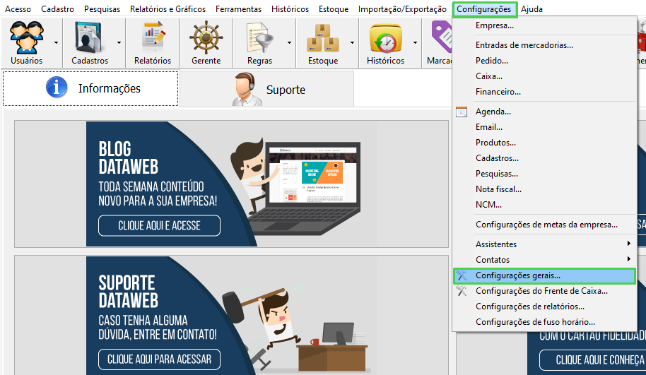
Task: Open the Ferramentas menu
Action: pos(239,8)
